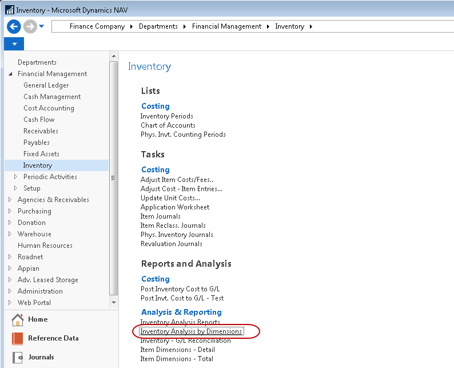This screenshot has width=454, height=368.
Task: Open the blue application menu dropdown
Action: 14,44
